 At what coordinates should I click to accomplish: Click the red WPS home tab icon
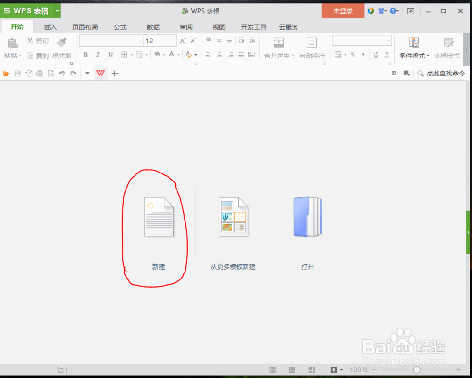click(101, 73)
